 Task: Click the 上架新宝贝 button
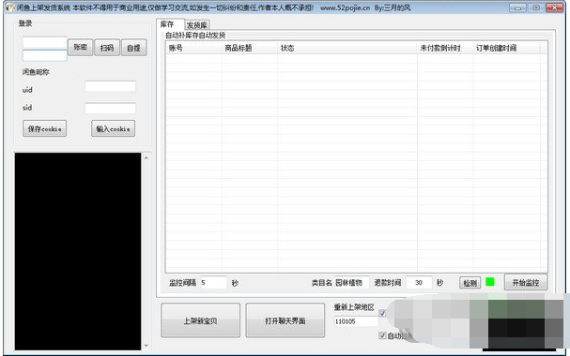200,320
